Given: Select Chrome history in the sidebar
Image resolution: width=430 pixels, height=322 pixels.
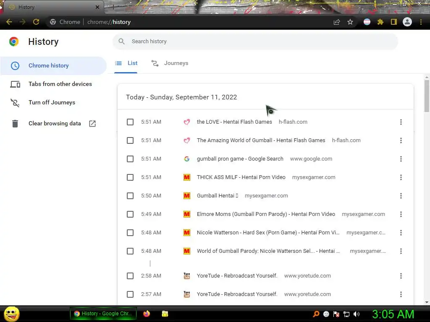Looking at the screenshot, I should click(53, 66).
